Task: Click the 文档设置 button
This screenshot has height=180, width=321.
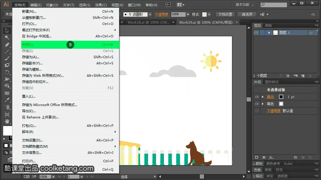Action: click(x=225, y=14)
